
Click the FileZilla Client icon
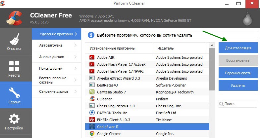click(92, 120)
